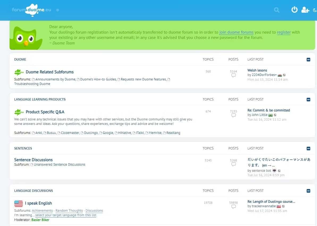Collapse the LANGUAGE LEARNING PRODUCTS section
Screen dimensions: 317x226
pyautogui.click(x=308, y=100)
